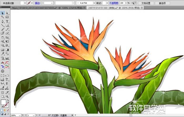This screenshot has height=117, width=184.
Task: Select the Selection (black arrow) tool
Action: [x=2, y=13]
